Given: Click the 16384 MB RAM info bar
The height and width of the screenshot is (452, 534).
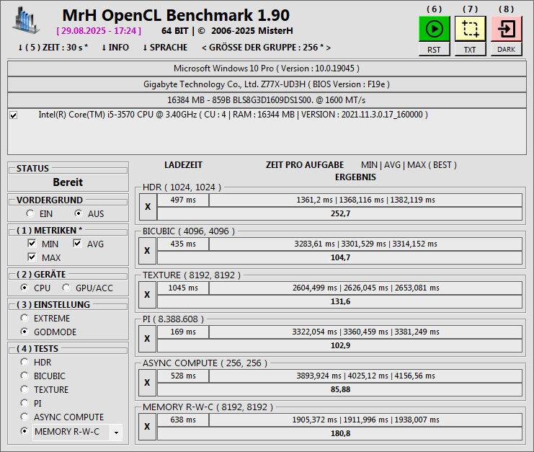Looking at the screenshot, I should click(267, 100).
